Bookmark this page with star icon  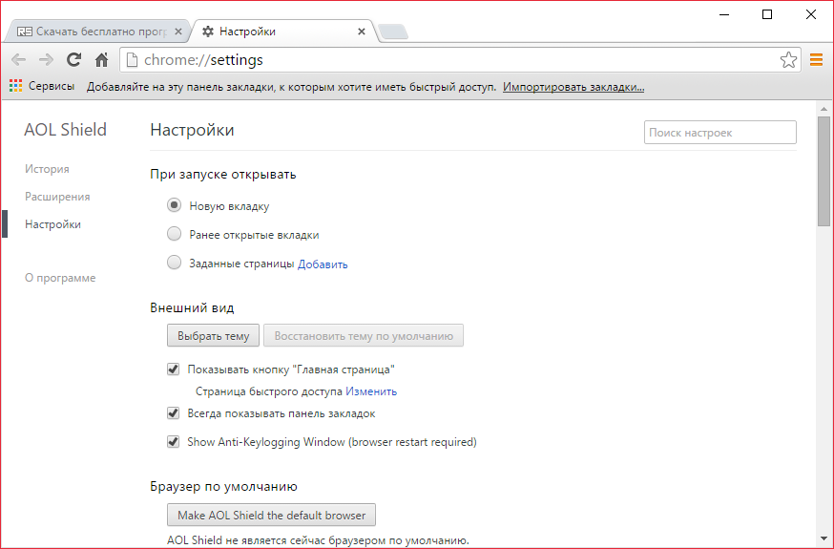click(x=788, y=59)
